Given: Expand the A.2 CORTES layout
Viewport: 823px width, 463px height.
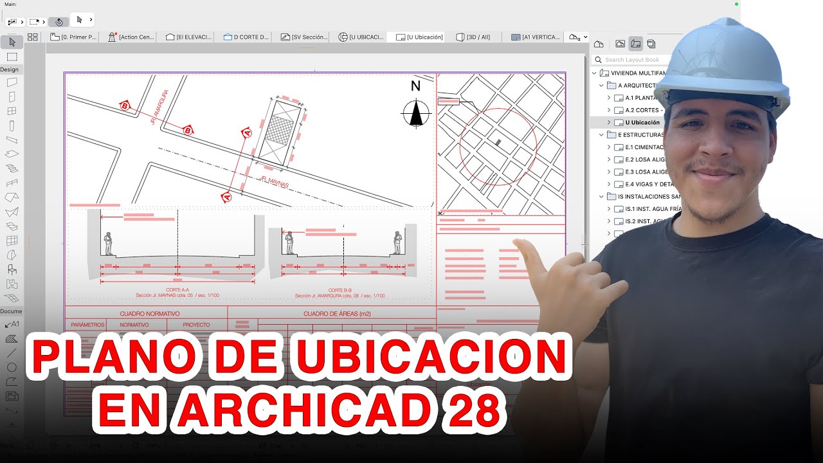Looking at the screenshot, I should pyautogui.click(x=609, y=110).
